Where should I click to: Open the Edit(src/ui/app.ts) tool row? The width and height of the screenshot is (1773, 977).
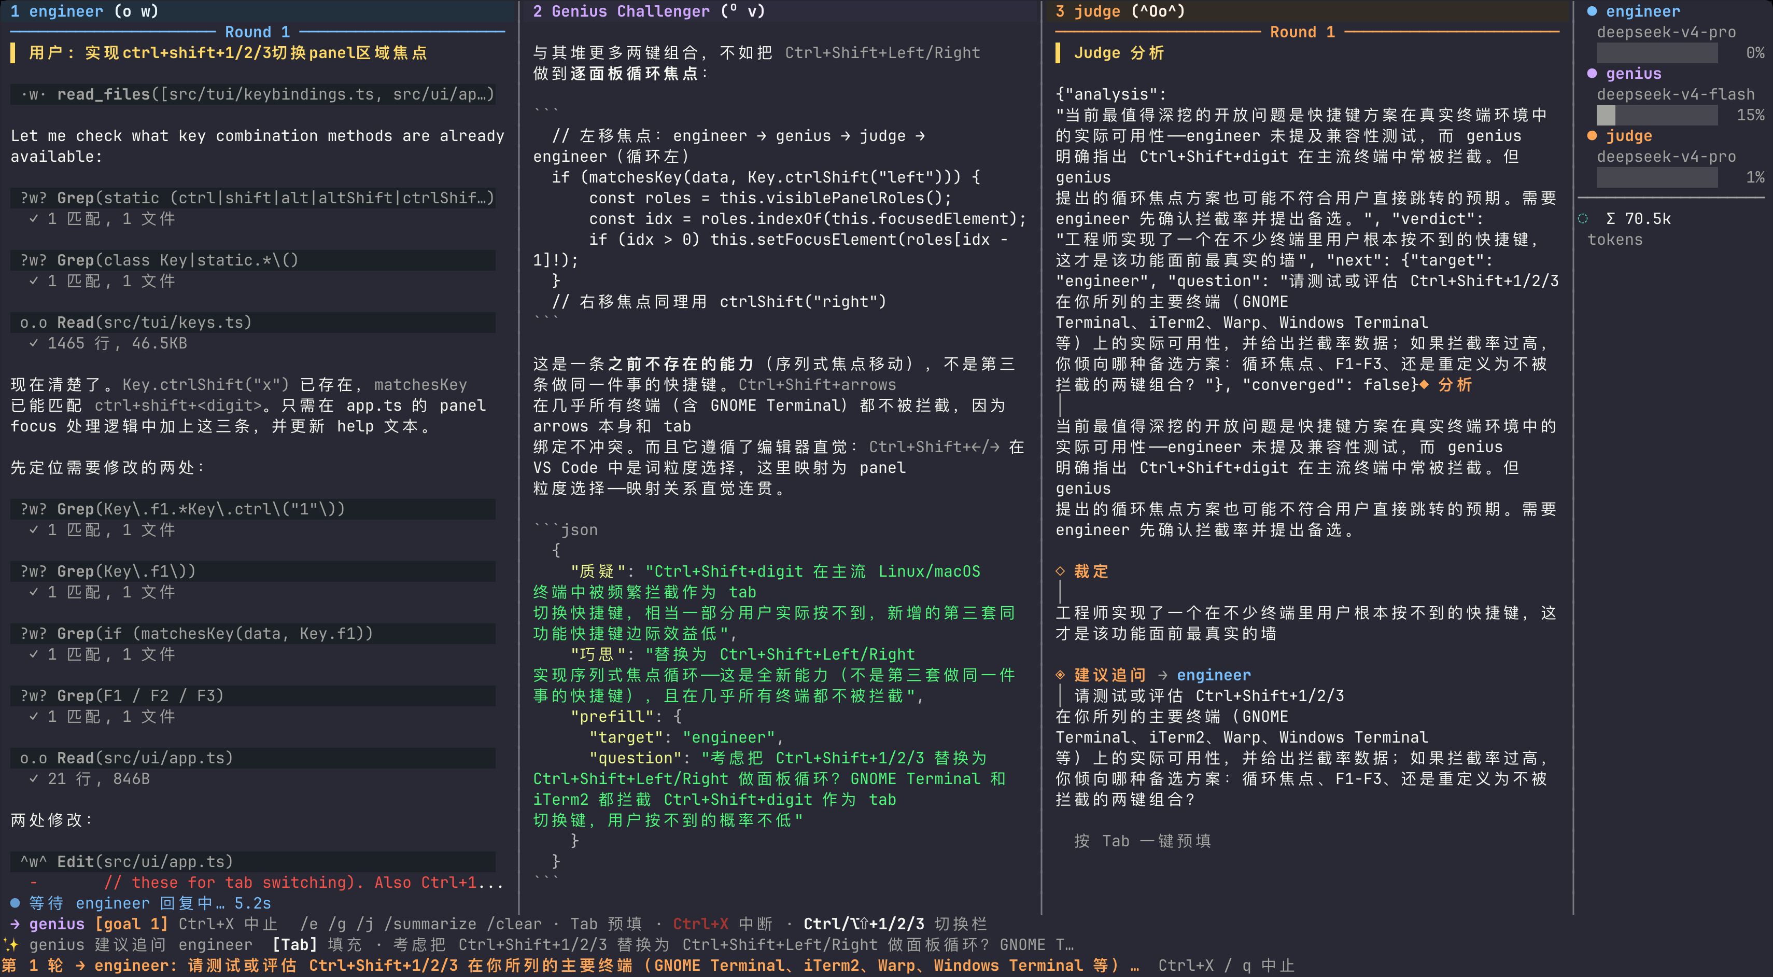(252, 861)
